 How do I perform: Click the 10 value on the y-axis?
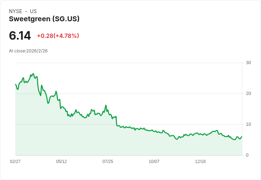248,124
